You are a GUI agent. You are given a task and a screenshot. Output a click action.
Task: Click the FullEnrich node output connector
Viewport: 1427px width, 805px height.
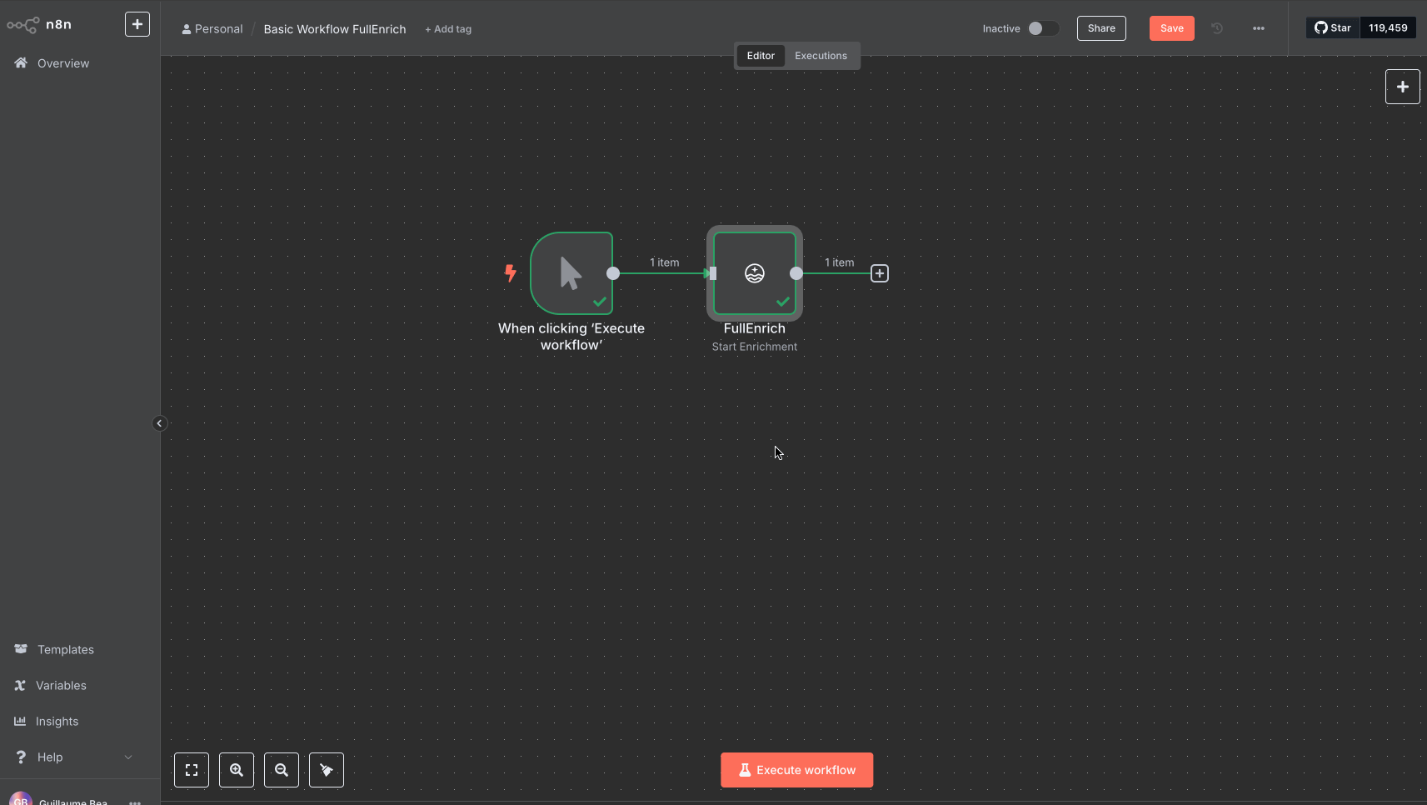coord(796,273)
